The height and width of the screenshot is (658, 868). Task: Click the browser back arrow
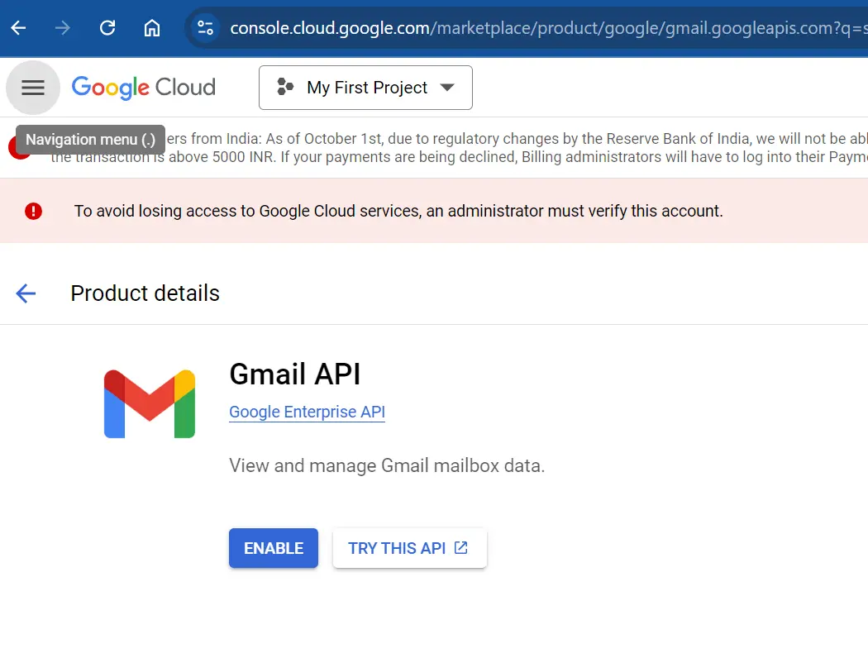click(x=18, y=27)
